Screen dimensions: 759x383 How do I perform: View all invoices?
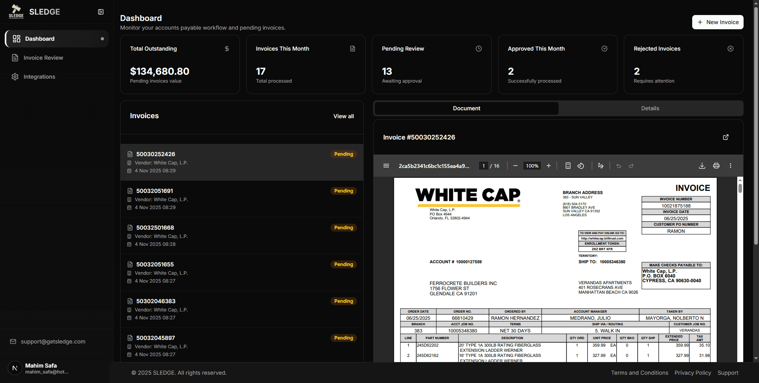(343, 116)
